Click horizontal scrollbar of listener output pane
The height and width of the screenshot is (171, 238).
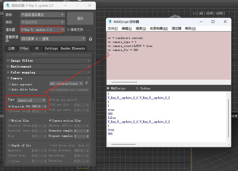[x=123, y=144]
